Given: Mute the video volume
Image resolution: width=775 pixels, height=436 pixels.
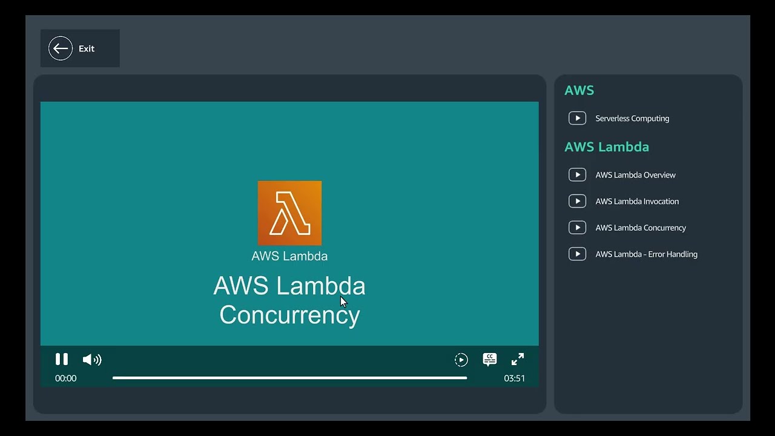Looking at the screenshot, I should [92, 360].
